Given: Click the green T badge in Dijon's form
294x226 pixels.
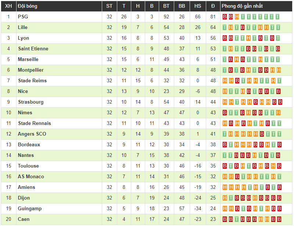Looking at the screenshot, I should point(231,198).
